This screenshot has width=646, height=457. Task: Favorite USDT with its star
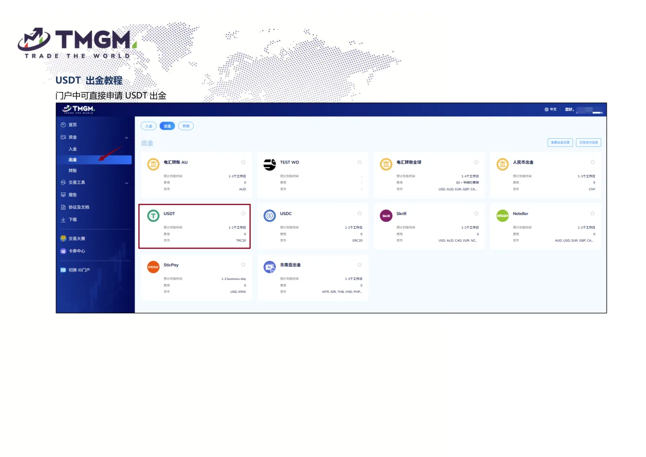tap(243, 213)
